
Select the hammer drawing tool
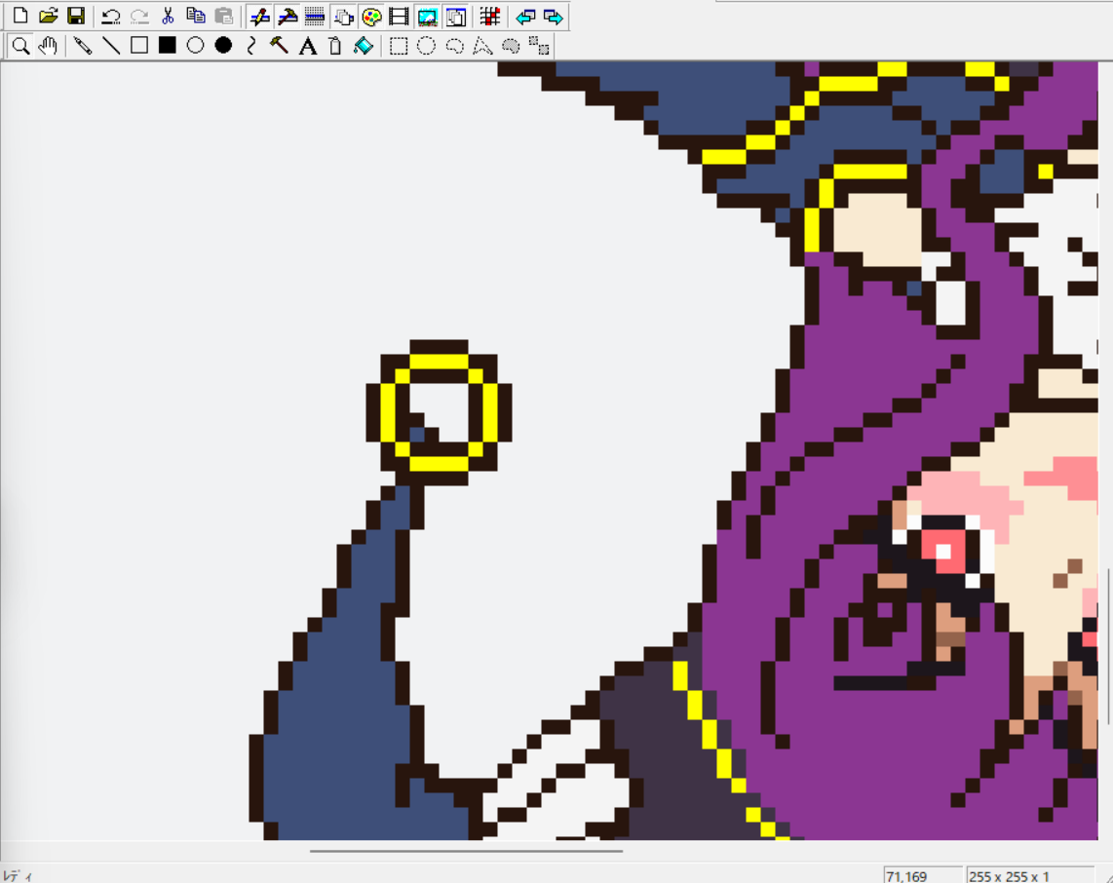click(279, 46)
